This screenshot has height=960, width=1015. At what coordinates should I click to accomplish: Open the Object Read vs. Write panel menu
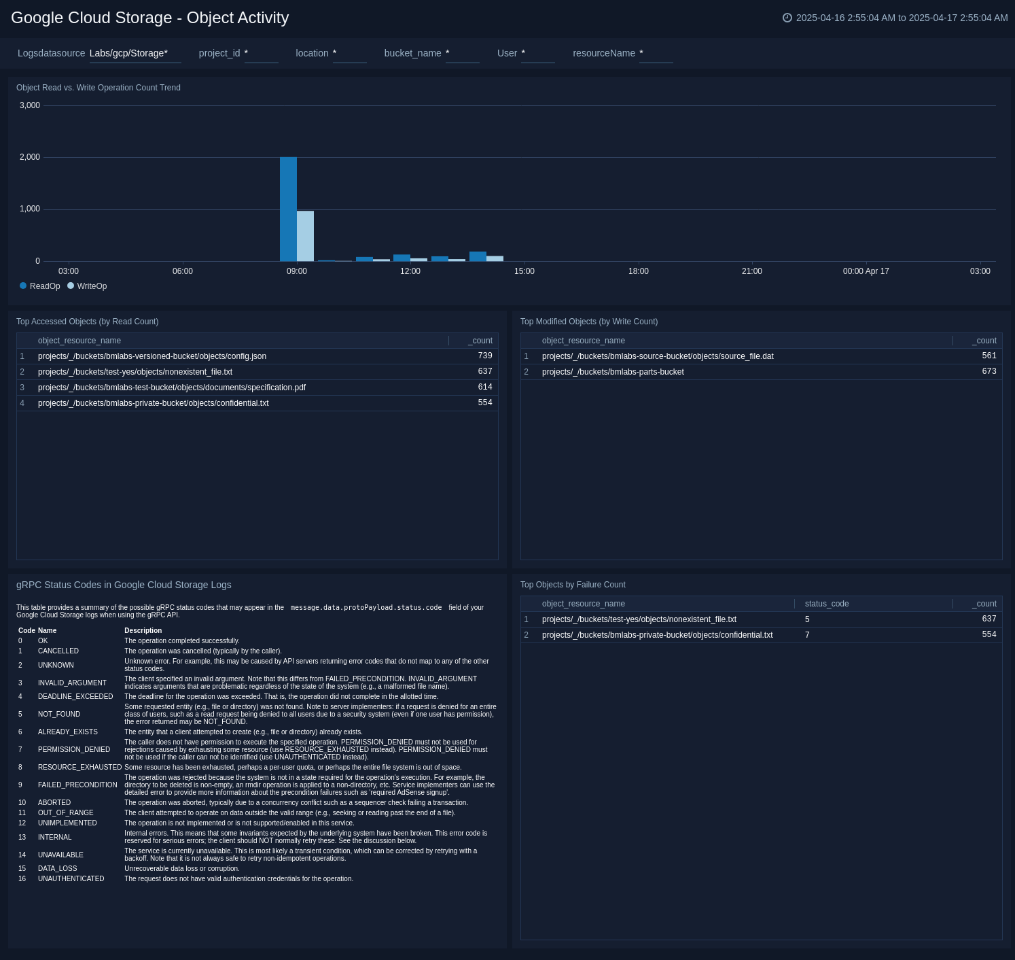click(99, 88)
